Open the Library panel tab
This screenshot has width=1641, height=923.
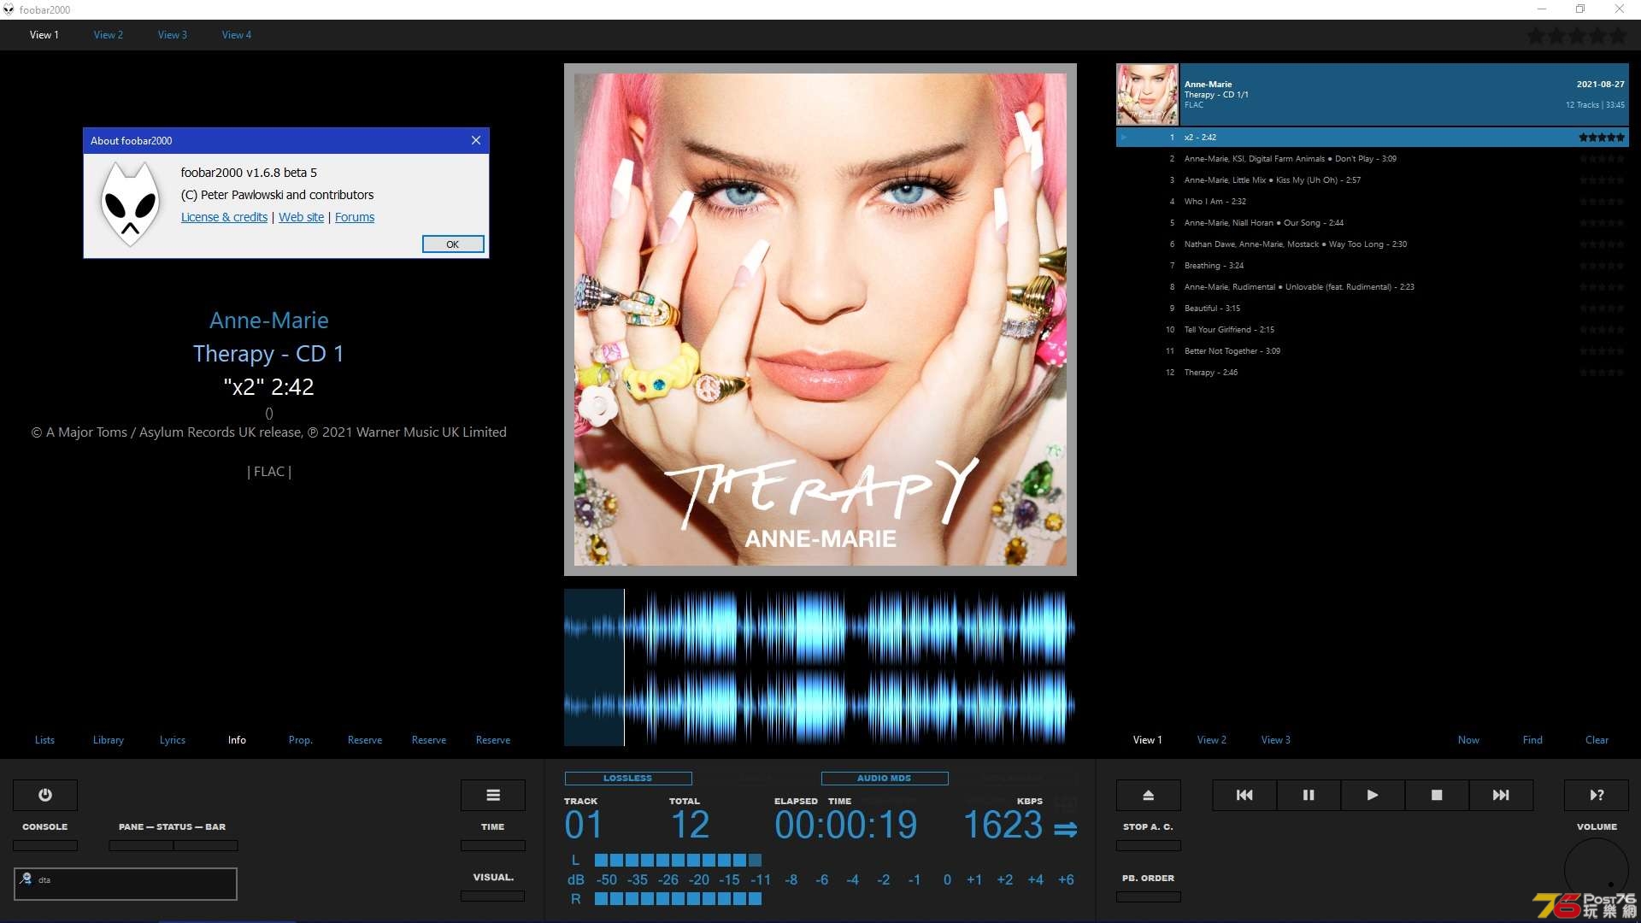click(x=109, y=740)
